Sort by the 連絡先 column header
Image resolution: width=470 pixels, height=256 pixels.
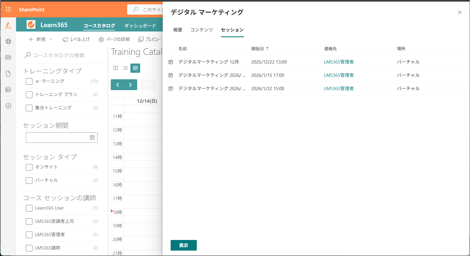[330, 49]
